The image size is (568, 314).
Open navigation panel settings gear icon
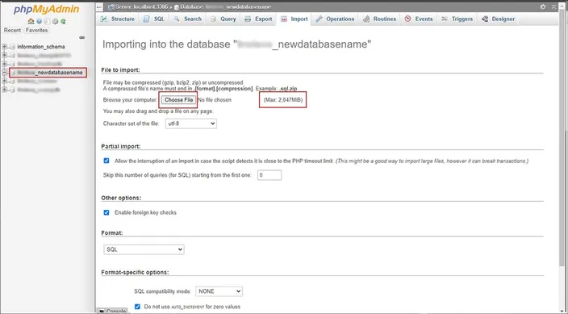coord(55,22)
